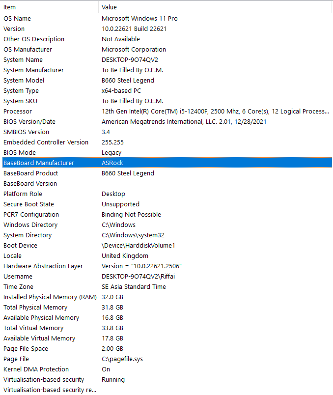Viewport: 333px width, 395px height.
Task: Click the United Kingdom value
Action: (x=125, y=256)
